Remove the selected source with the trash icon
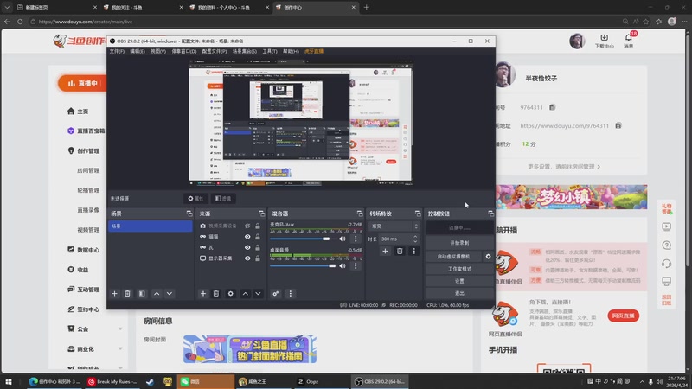 click(216, 294)
